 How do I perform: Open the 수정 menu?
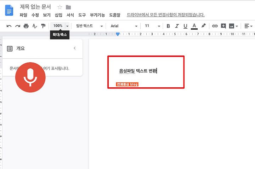click(35, 15)
